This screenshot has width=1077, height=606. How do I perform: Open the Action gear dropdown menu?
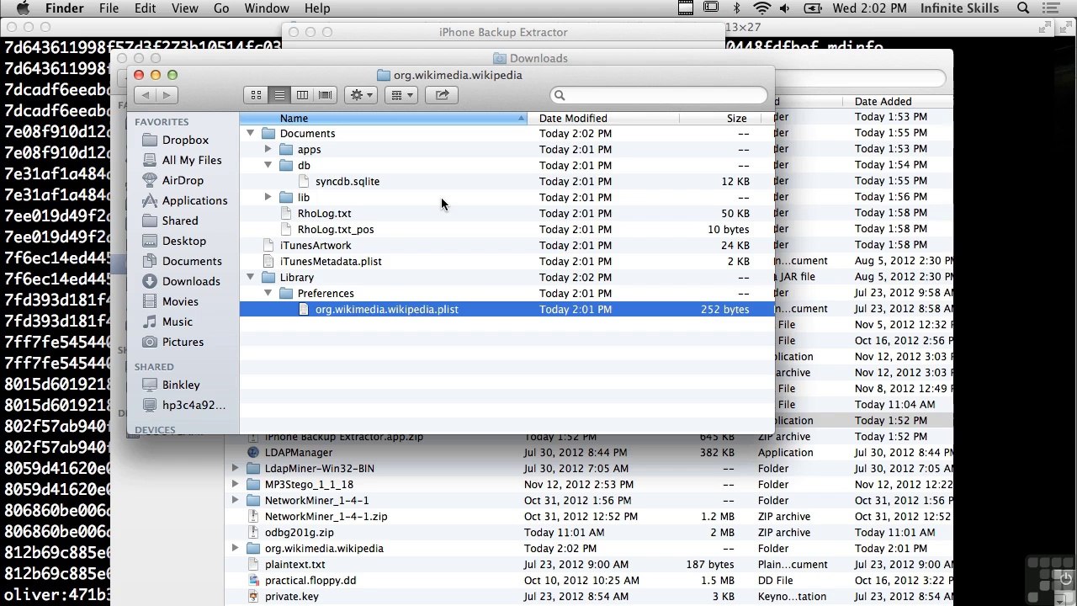361,95
